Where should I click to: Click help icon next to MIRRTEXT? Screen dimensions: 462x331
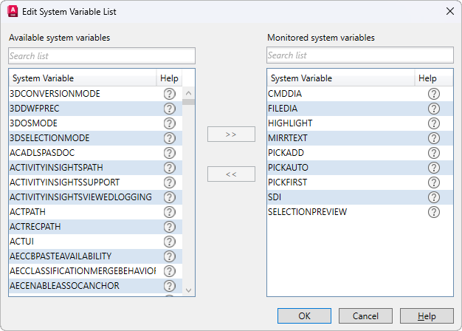pos(433,138)
